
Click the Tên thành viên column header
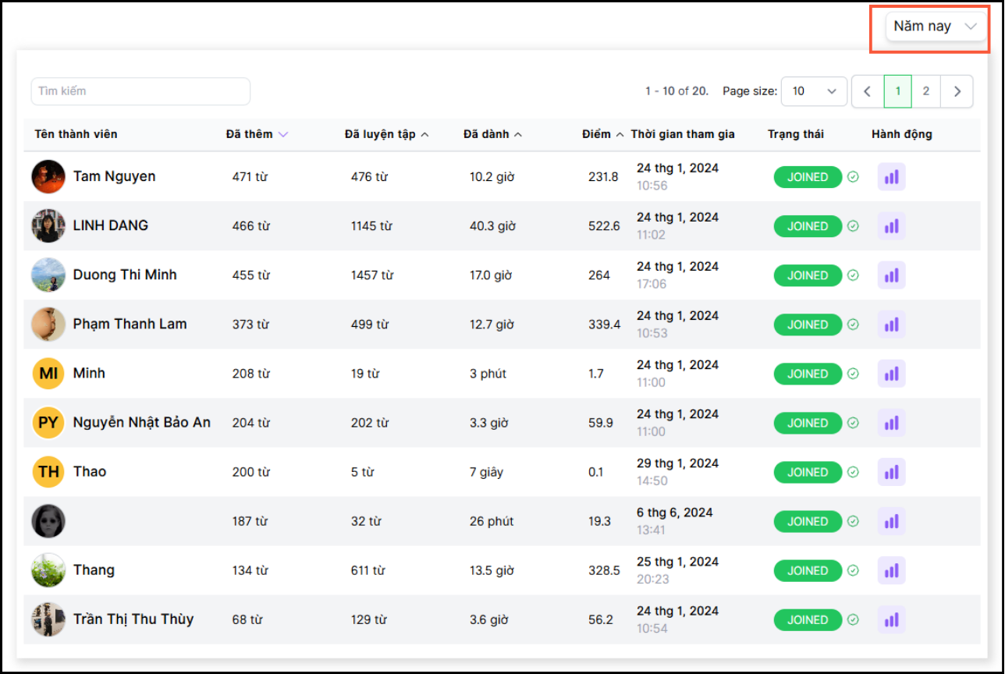[x=76, y=134]
